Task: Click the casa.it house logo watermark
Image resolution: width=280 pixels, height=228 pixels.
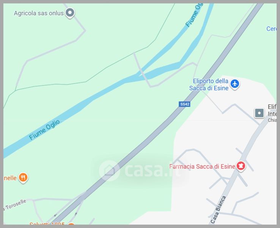Action: (x=109, y=171)
